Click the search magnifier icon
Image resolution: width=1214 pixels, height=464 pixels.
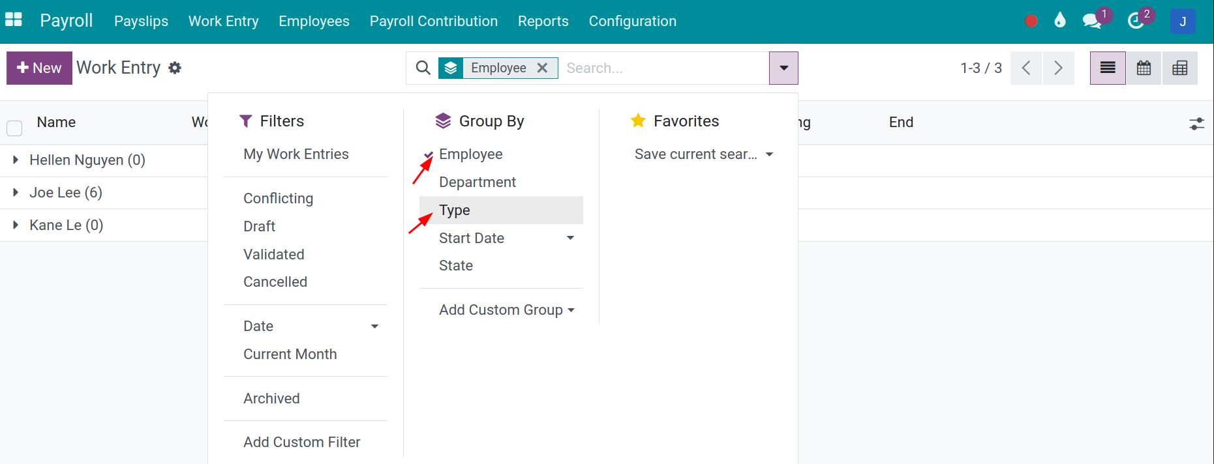pyautogui.click(x=423, y=68)
